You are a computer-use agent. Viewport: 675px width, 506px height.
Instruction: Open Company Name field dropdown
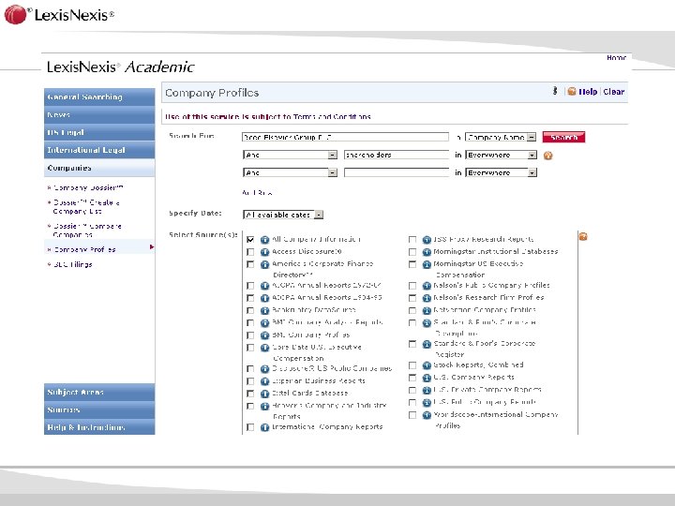pos(501,137)
